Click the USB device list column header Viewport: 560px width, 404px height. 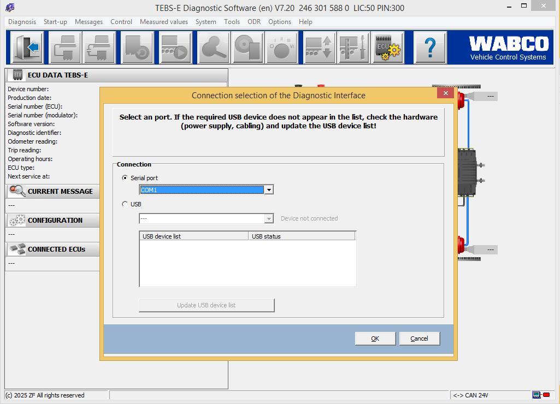pos(193,236)
